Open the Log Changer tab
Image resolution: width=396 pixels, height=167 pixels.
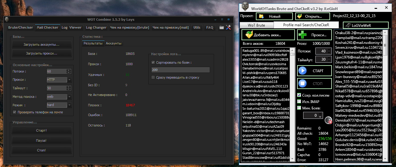(96, 27)
